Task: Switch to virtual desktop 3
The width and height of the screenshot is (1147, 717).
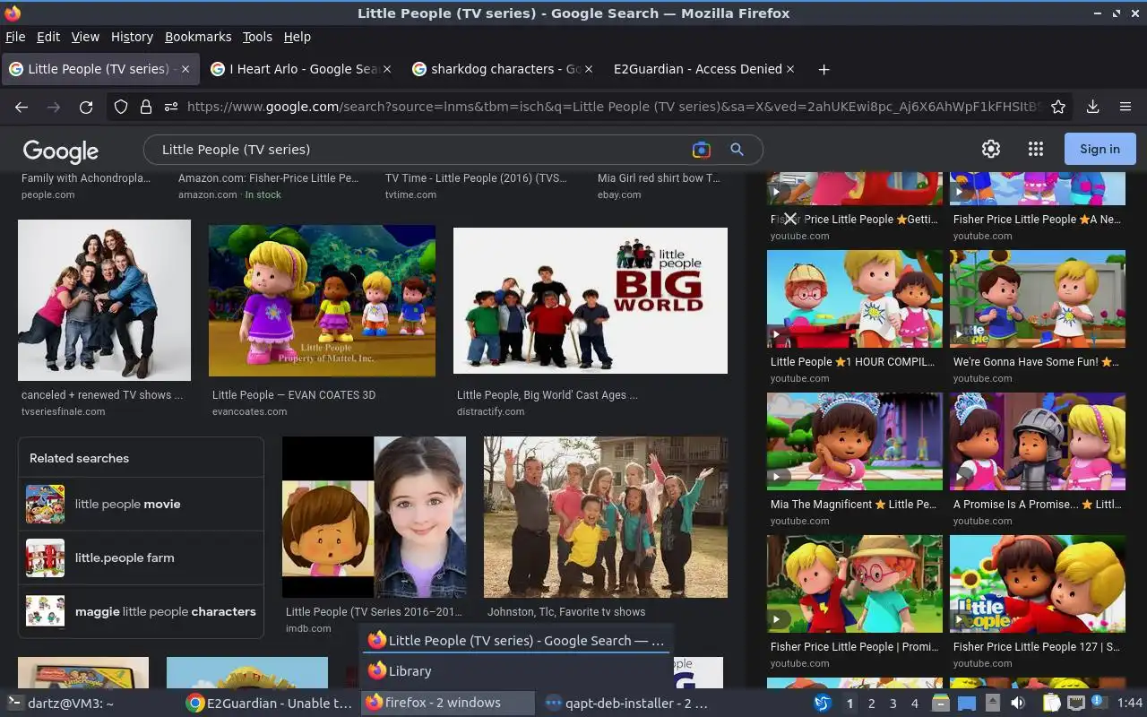Action: [x=893, y=704]
